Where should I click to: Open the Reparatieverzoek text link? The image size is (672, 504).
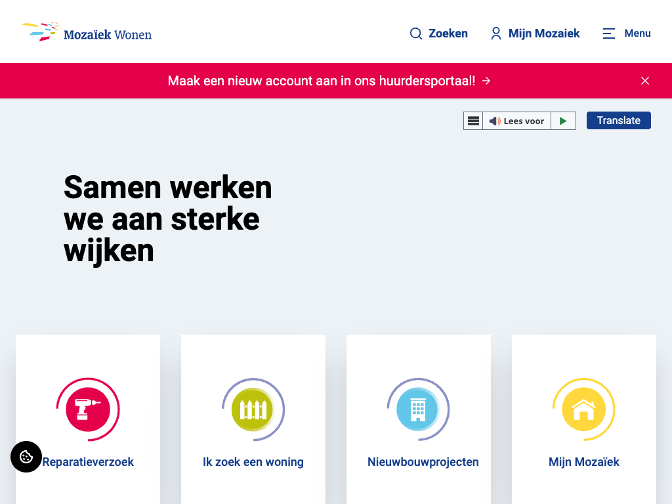tap(89, 462)
